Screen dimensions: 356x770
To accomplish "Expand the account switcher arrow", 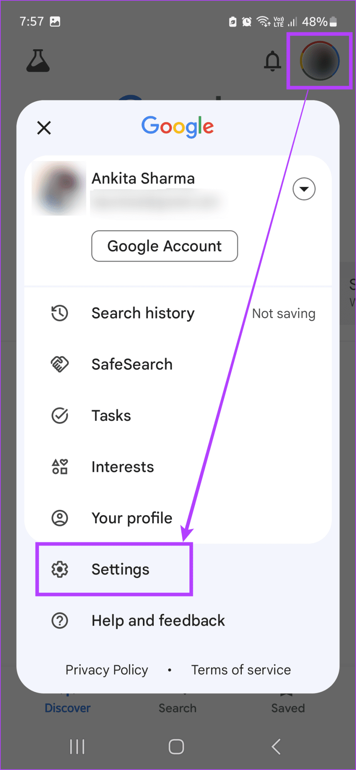I will pyautogui.click(x=304, y=189).
